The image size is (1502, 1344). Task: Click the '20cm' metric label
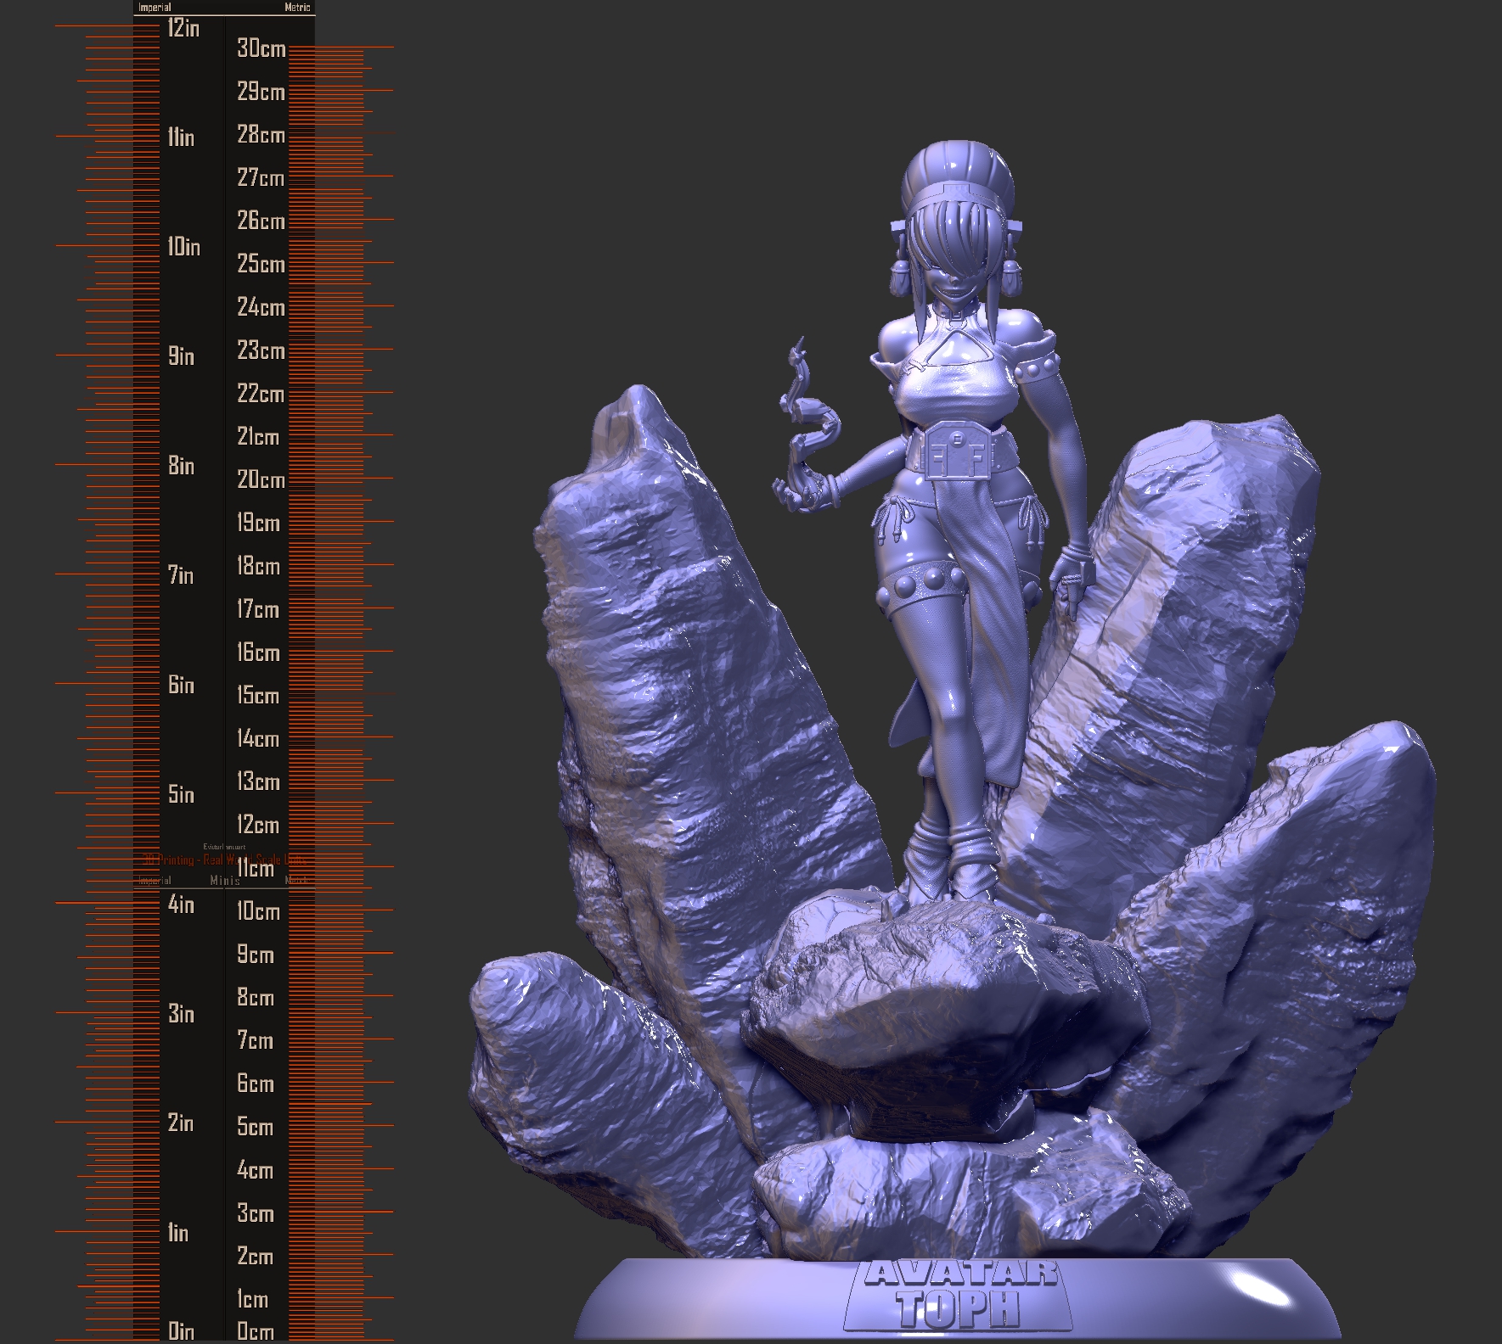[x=262, y=480]
